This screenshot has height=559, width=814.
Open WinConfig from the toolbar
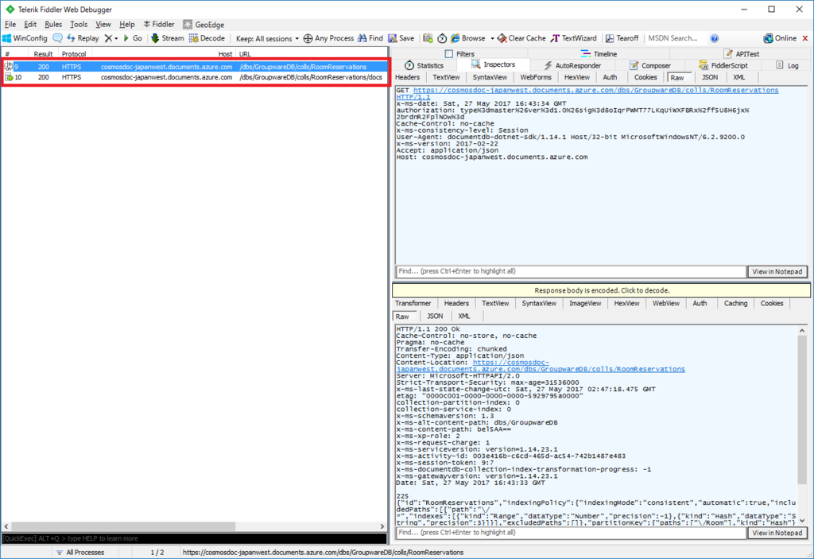[25, 38]
